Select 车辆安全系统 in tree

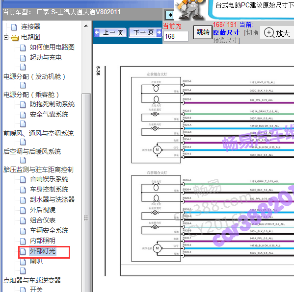coord(49,230)
